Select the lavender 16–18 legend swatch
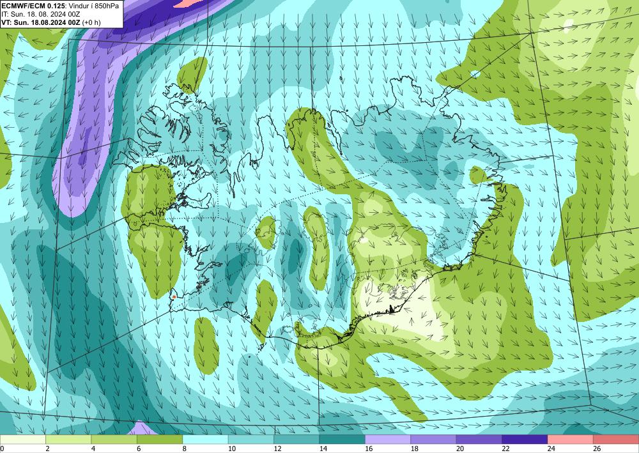The width and height of the screenshot is (639, 453). pos(388,440)
